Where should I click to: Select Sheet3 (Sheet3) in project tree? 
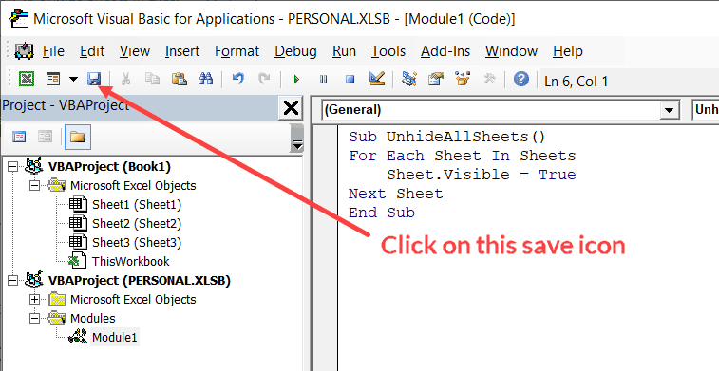[137, 242]
